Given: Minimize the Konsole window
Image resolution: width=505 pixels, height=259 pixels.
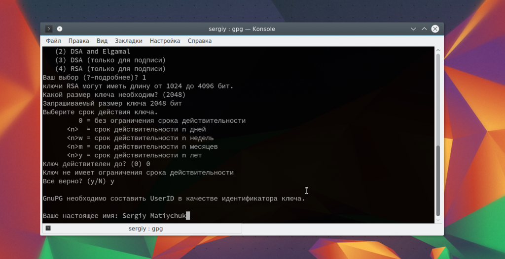Looking at the screenshot, I should 413,29.
